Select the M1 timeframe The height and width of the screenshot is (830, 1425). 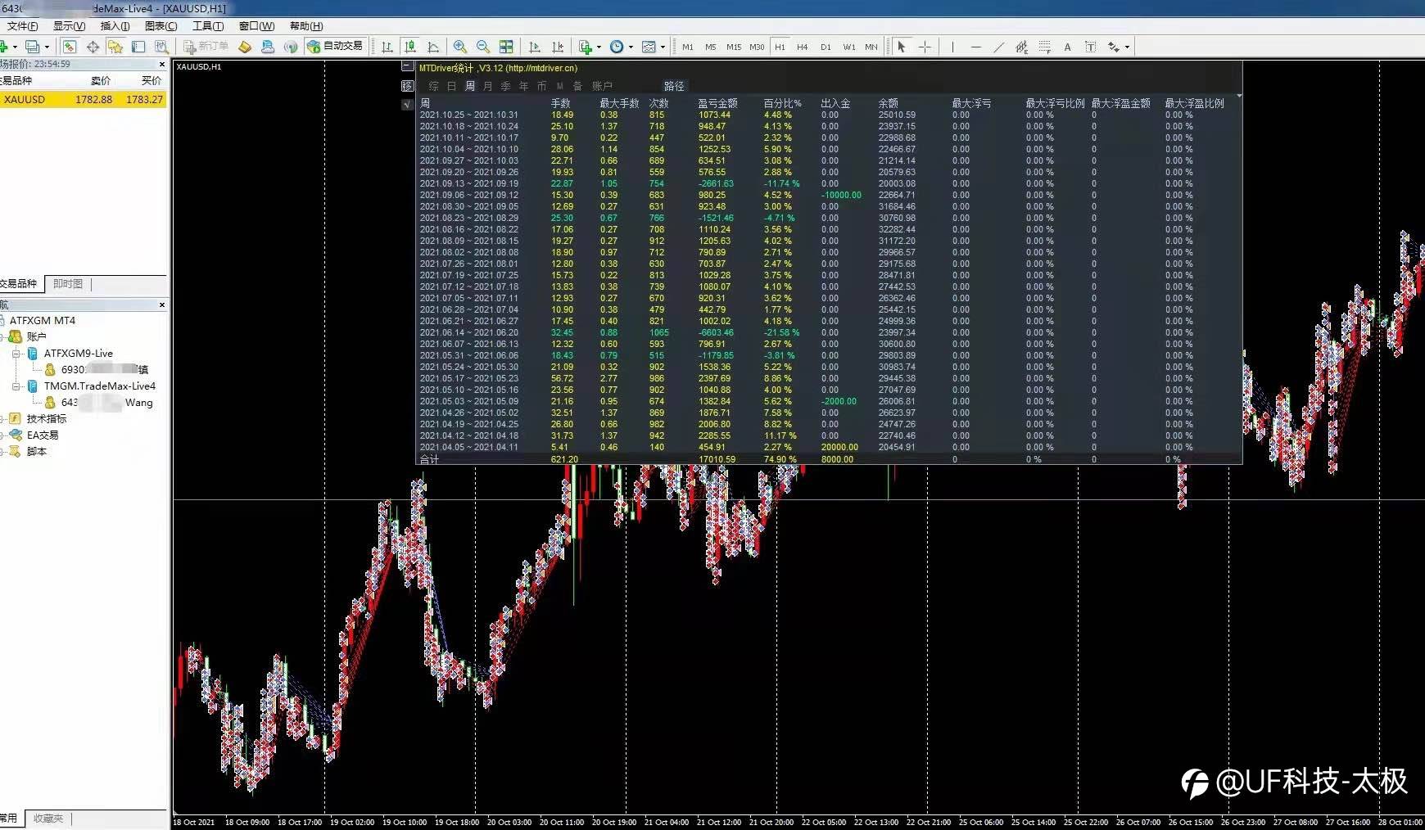[688, 47]
